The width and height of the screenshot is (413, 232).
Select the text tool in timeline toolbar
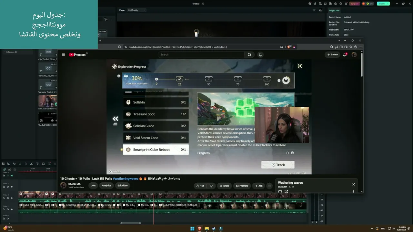37,164
